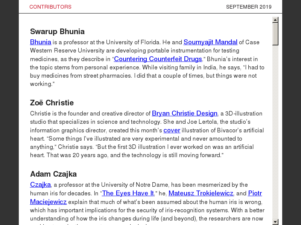This screenshot has height=225, width=301.
Task: Open "The Eyes Have It" article link
Action: [x=128, y=193]
